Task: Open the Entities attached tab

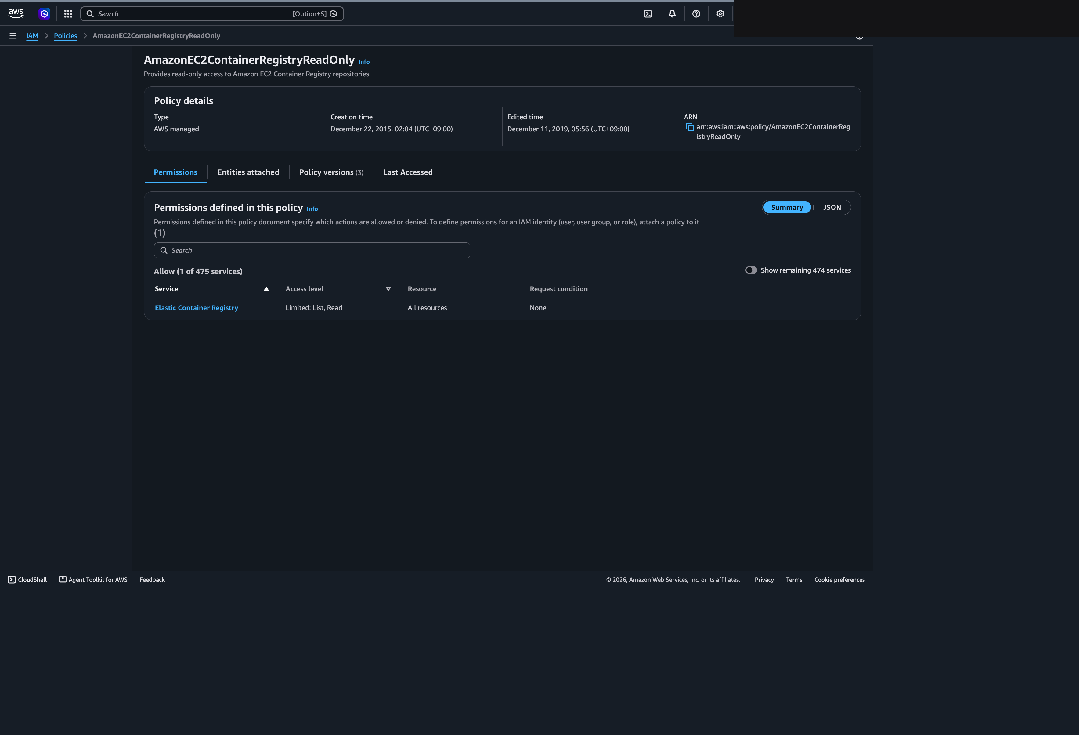Action: tap(248, 172)
